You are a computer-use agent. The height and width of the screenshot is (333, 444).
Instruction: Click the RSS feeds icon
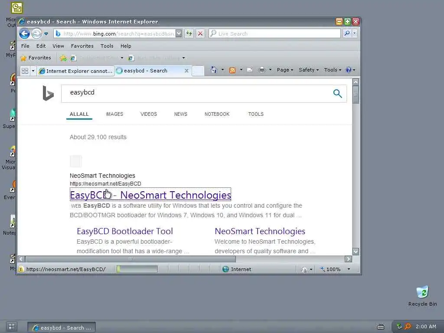point(232,70)
